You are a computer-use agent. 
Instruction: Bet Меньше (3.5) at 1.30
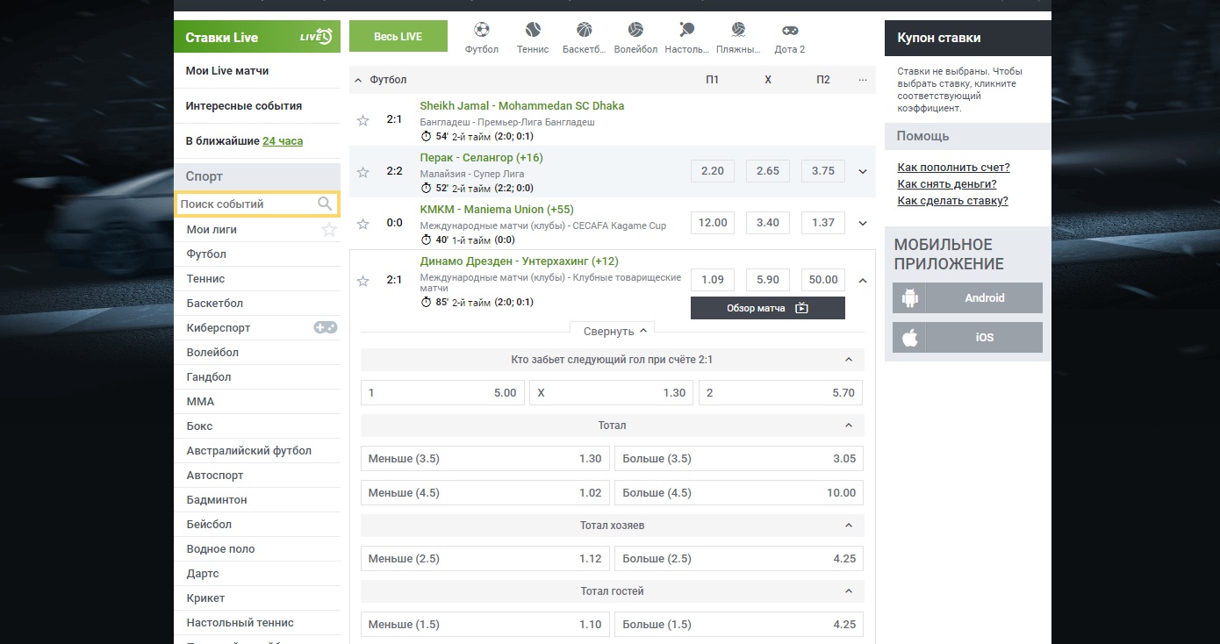(x=485, y=459)
